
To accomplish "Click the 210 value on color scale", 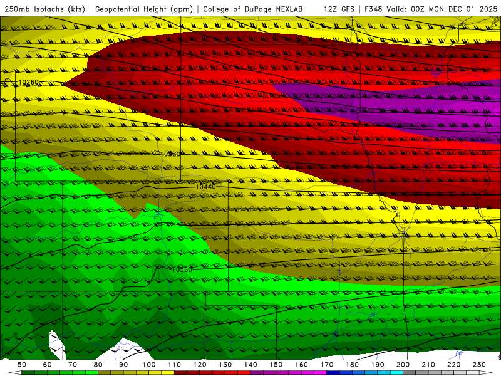I will pyautogui.click(x=429, y=365).
